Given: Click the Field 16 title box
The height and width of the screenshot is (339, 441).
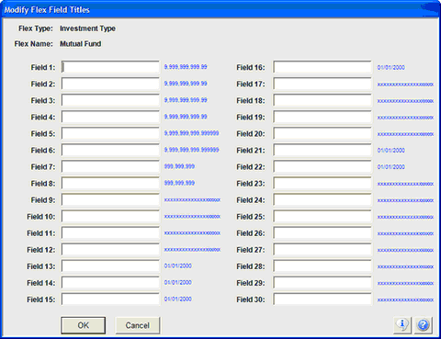Looking at the screenshot, I should point(322,67).
